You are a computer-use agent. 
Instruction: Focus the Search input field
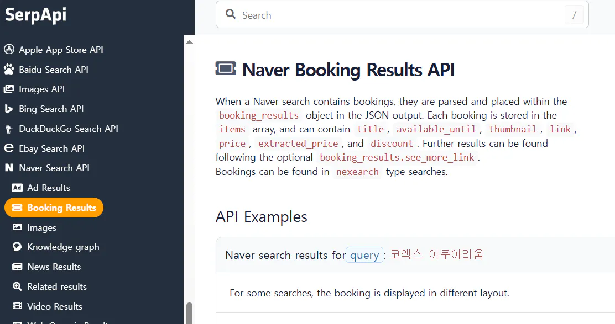402,14
